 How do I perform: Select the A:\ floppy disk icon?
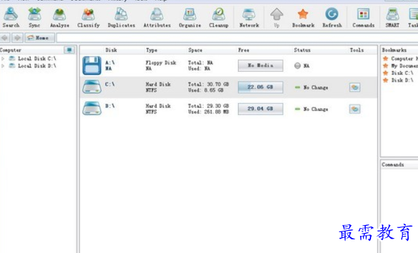coord(92,65)
